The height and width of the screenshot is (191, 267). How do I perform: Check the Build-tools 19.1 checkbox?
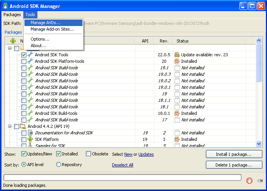pyautogui.click(x=24, y=68)
